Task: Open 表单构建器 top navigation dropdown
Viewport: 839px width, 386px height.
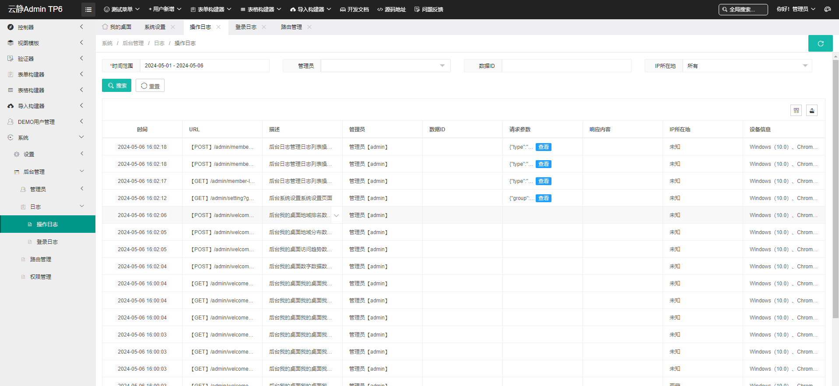Action: coord(211,9)
